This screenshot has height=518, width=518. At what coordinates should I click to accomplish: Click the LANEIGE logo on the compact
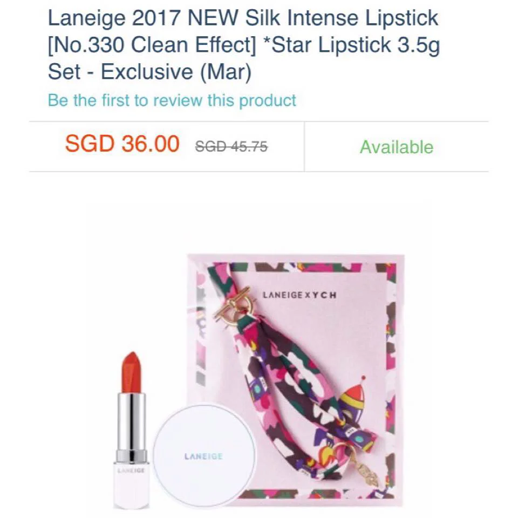203,456
